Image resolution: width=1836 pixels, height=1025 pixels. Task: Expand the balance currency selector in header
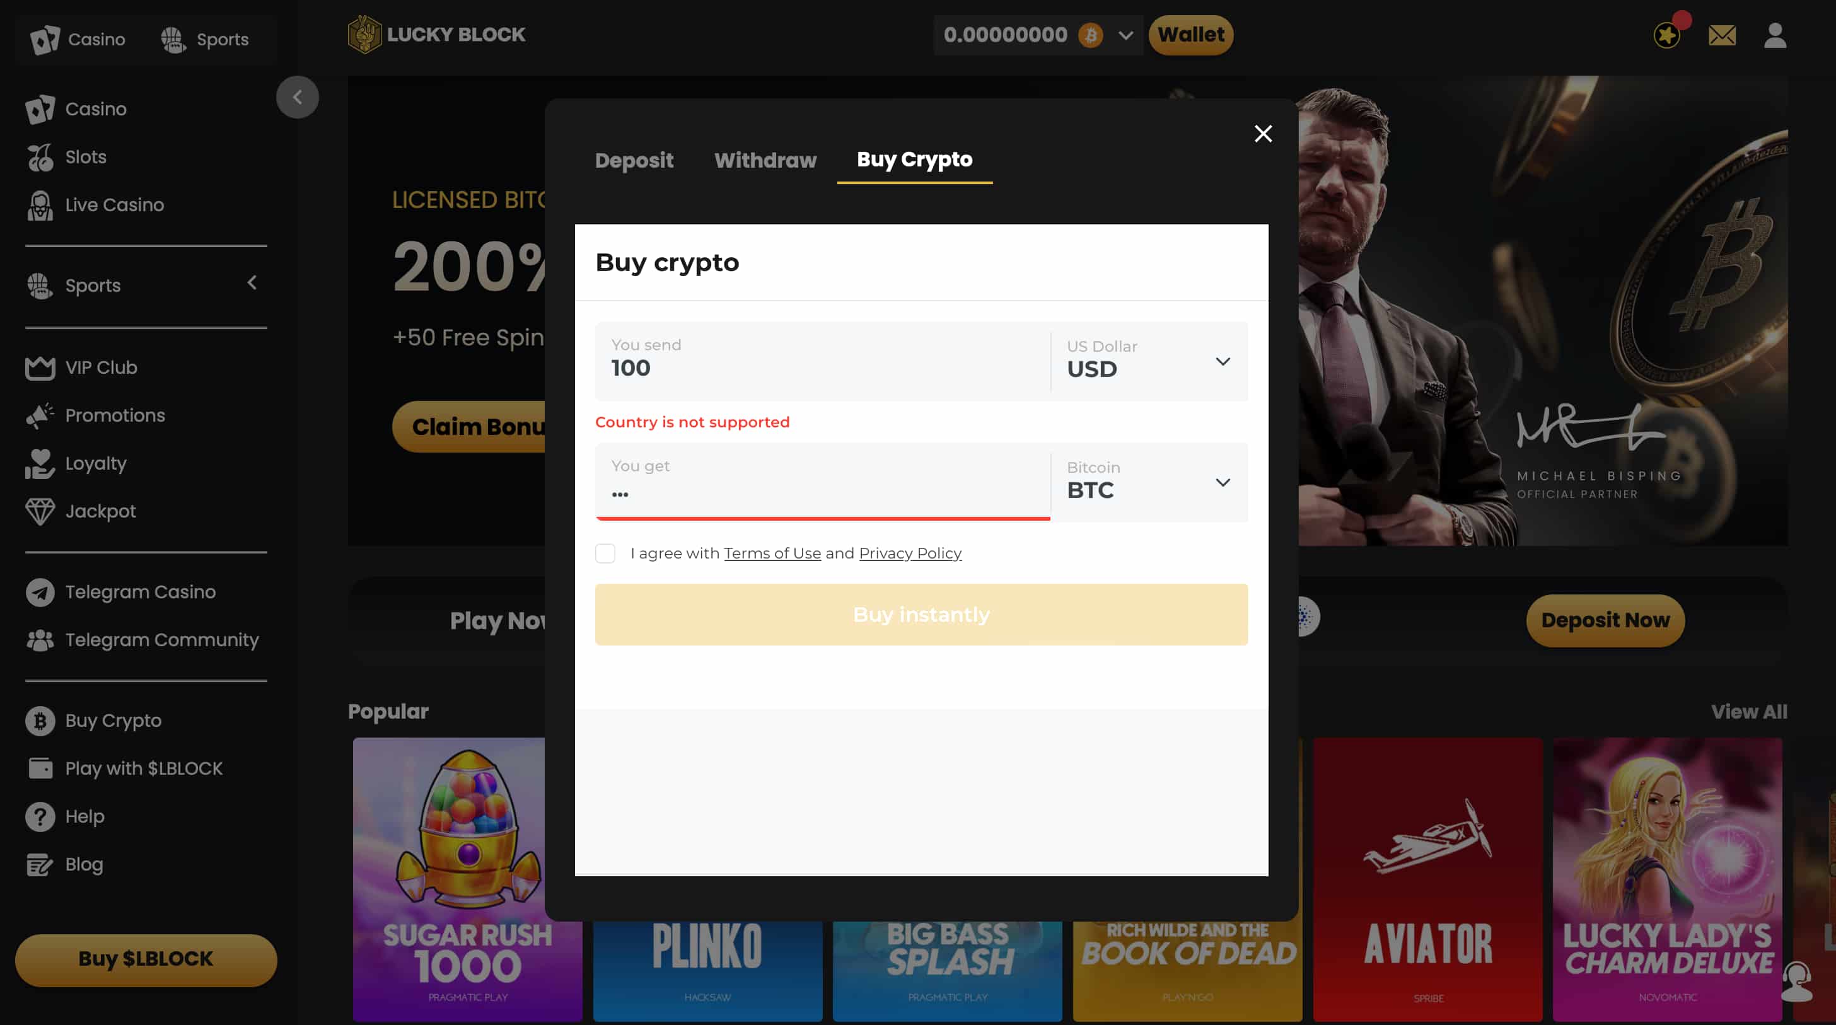(1126, 35)
